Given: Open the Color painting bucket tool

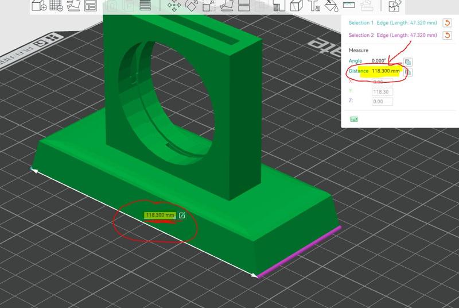Looking at the screenshot, I should (x=331, y=6).
